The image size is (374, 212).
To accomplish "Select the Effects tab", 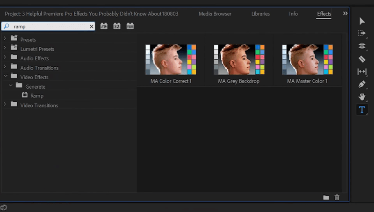I will coord(324,14).
